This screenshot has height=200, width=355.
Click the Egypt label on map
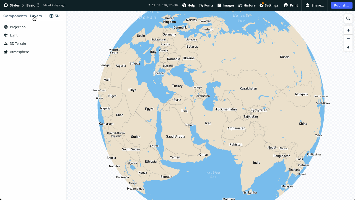point(149,109)
